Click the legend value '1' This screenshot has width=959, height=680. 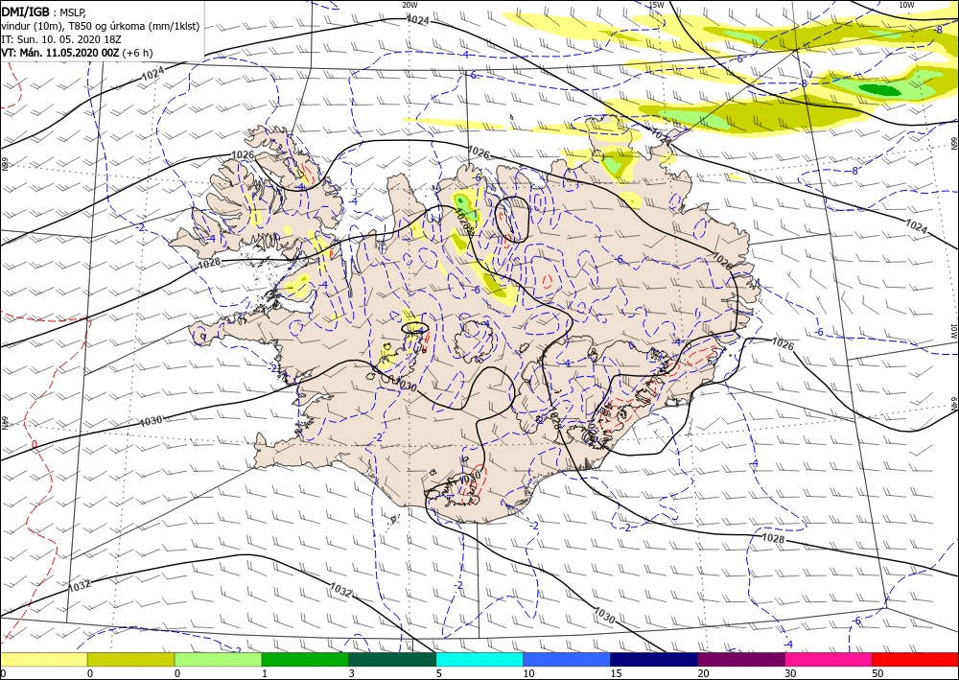coord(265,673)
